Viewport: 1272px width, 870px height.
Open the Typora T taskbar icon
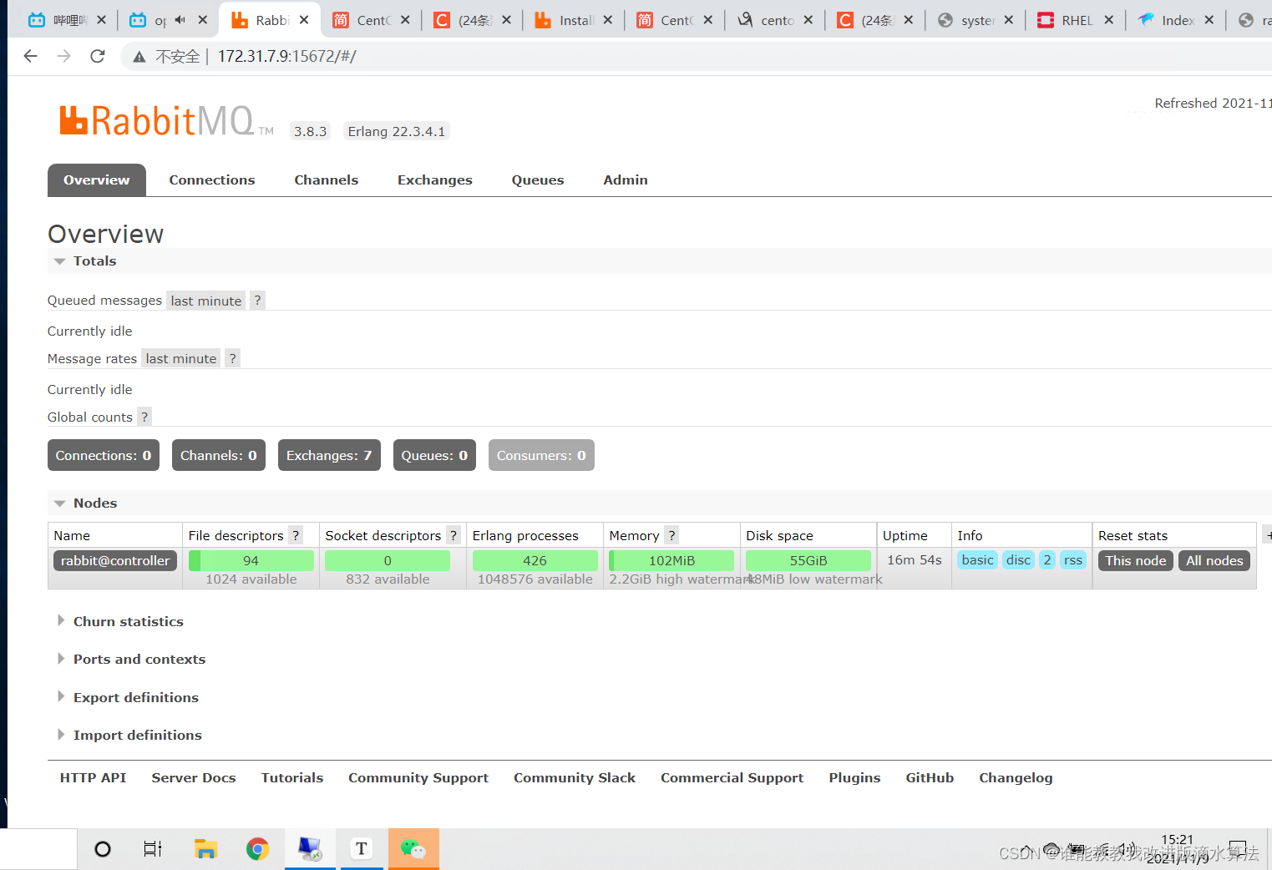click(362, 849)
